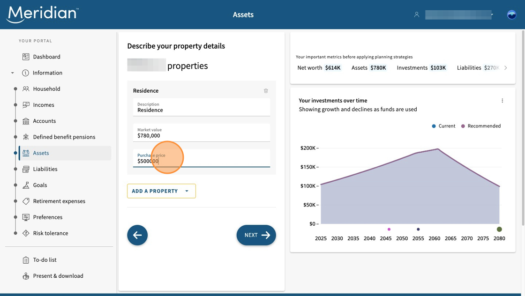Click the Liabilities $270K metric
This screenshot has height=296, width=525.
(478, 68)
